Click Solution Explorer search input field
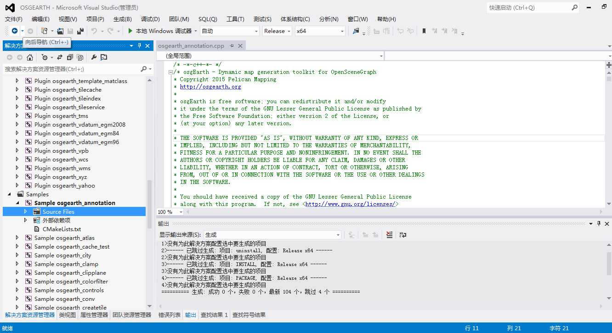The width and height of the screenshot is (612, 333). (x=71, y=69)
